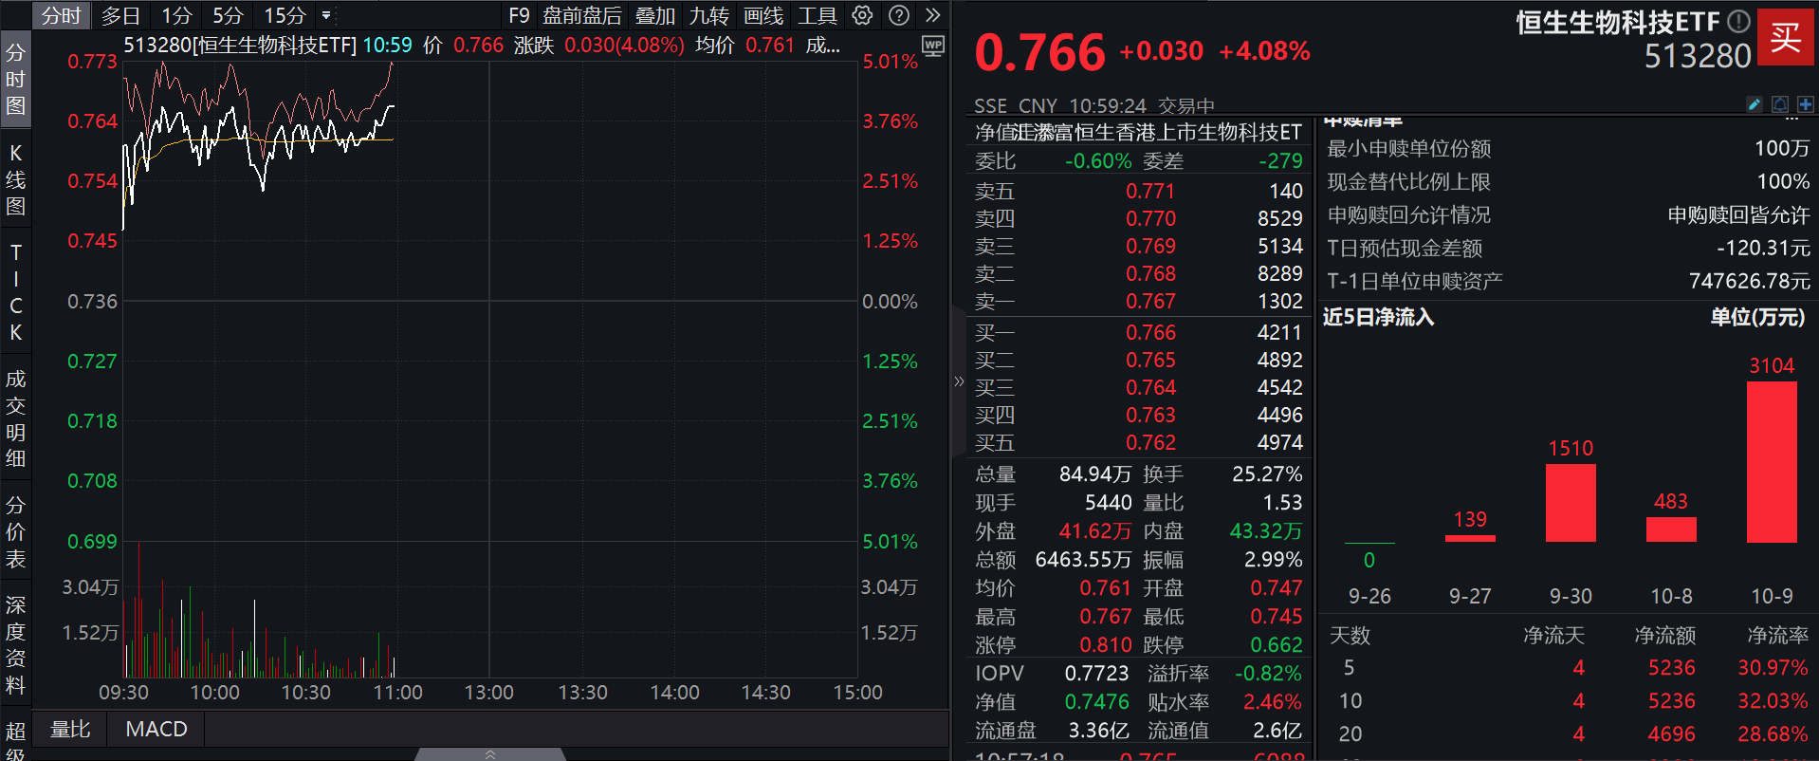Activate the 画线 draw line tool
Screen dimensions: 1819x761
point(763,15)
